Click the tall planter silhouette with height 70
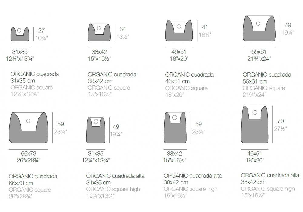The height and width of the screenshot is (212, 303). [x=255, y=124]
